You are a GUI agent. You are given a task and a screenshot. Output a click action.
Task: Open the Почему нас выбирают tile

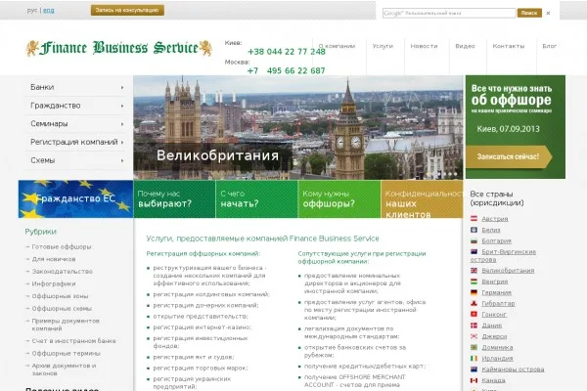174,199
